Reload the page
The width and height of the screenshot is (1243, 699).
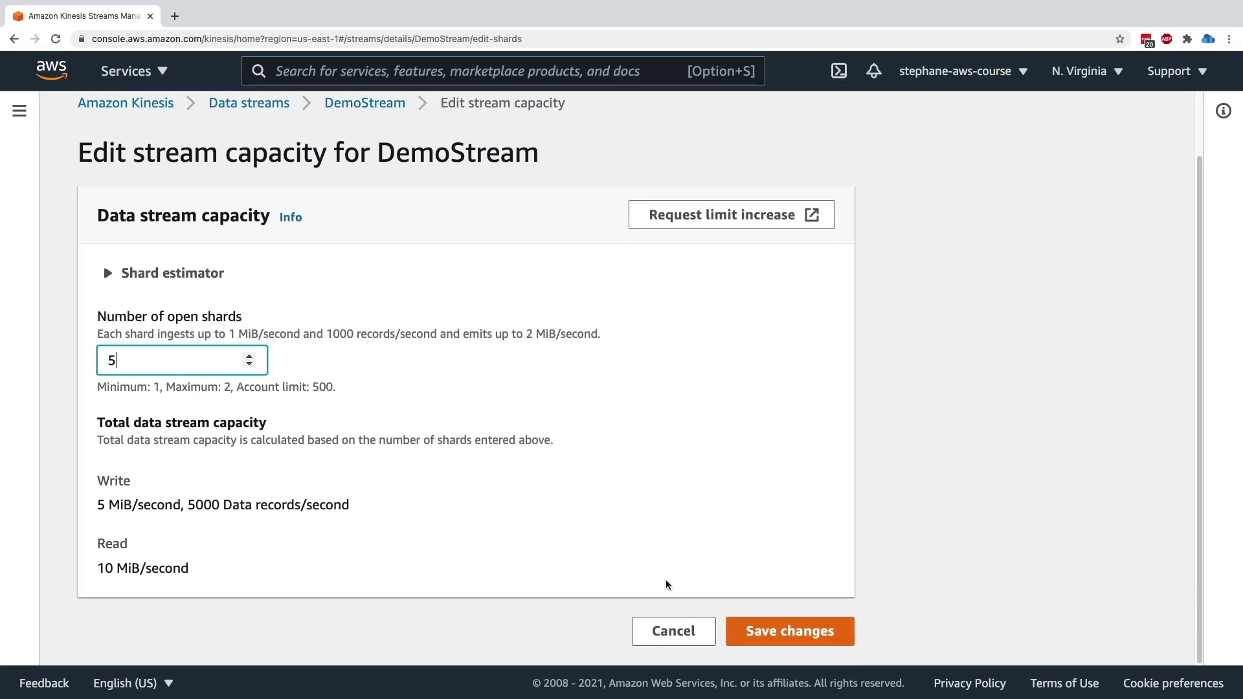[x=56, y=39]
